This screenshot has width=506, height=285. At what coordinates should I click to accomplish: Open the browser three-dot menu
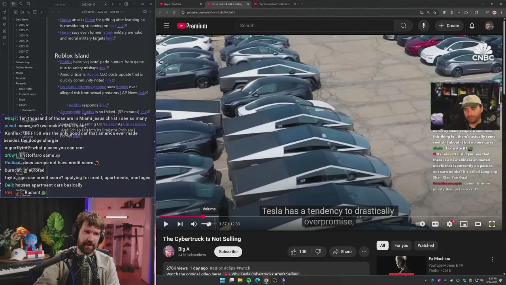tap(501, 12)
